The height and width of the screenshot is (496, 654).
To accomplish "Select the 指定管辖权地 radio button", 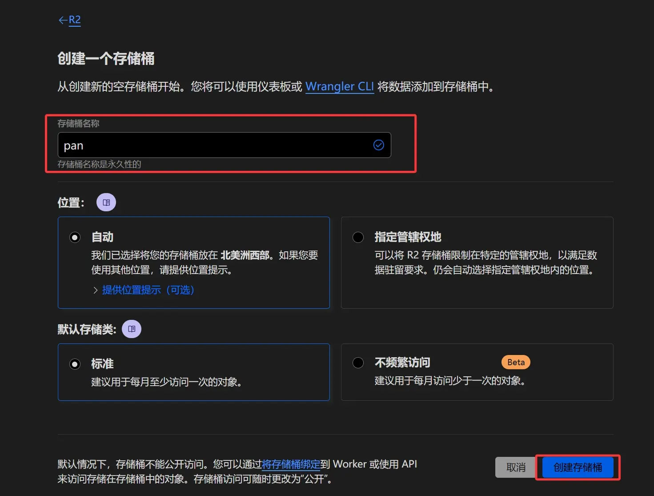I will click(358, 237).
